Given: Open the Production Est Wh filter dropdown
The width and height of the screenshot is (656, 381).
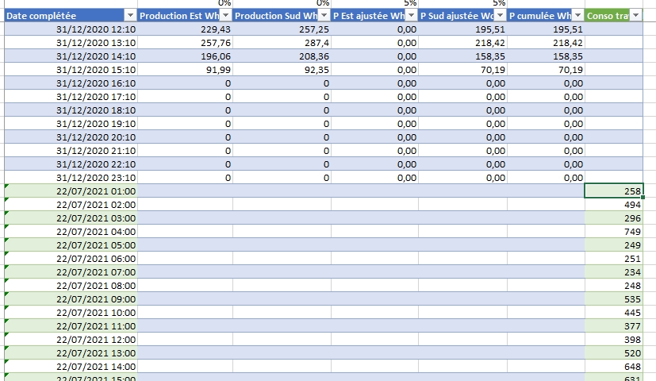Looking at the screenshot, I should [225, 16].
